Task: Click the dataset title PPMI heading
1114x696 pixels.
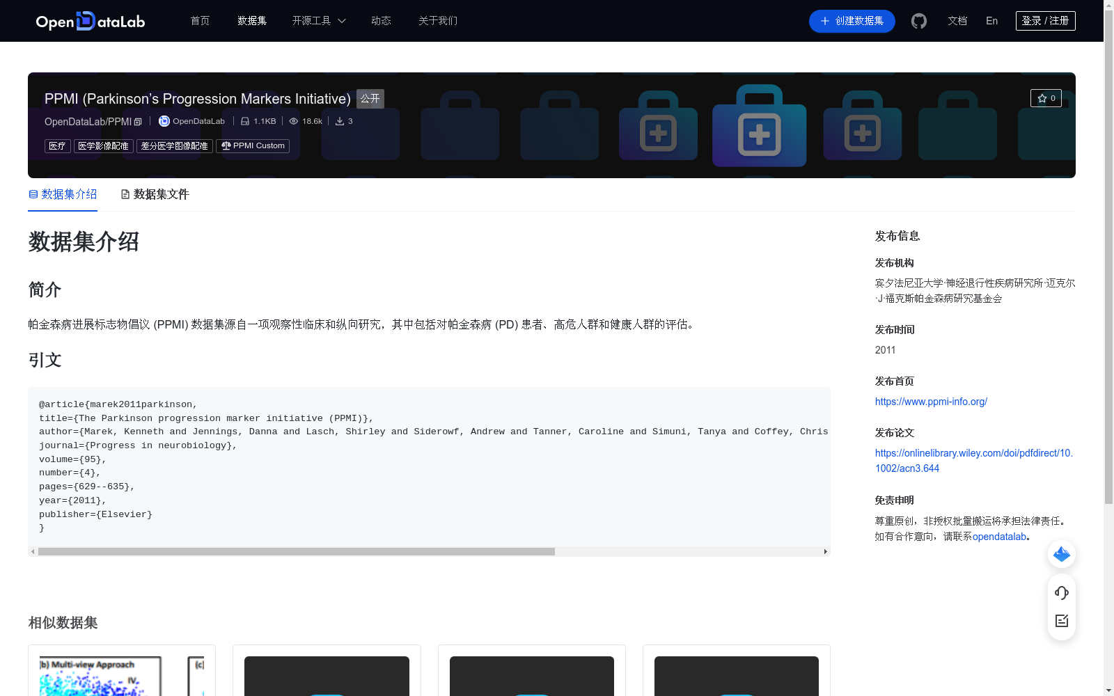Action: [x=198, y=99]
